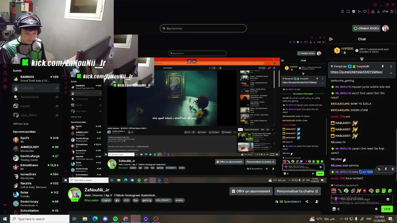Screen dimensions: 397x223
Task: Open BAMBA13 channel in Suivis list
Action: (x=36, y=79)
